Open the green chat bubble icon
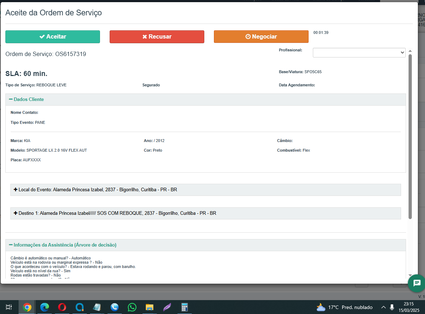The image size is (425, 314). [x=416, y=283]
